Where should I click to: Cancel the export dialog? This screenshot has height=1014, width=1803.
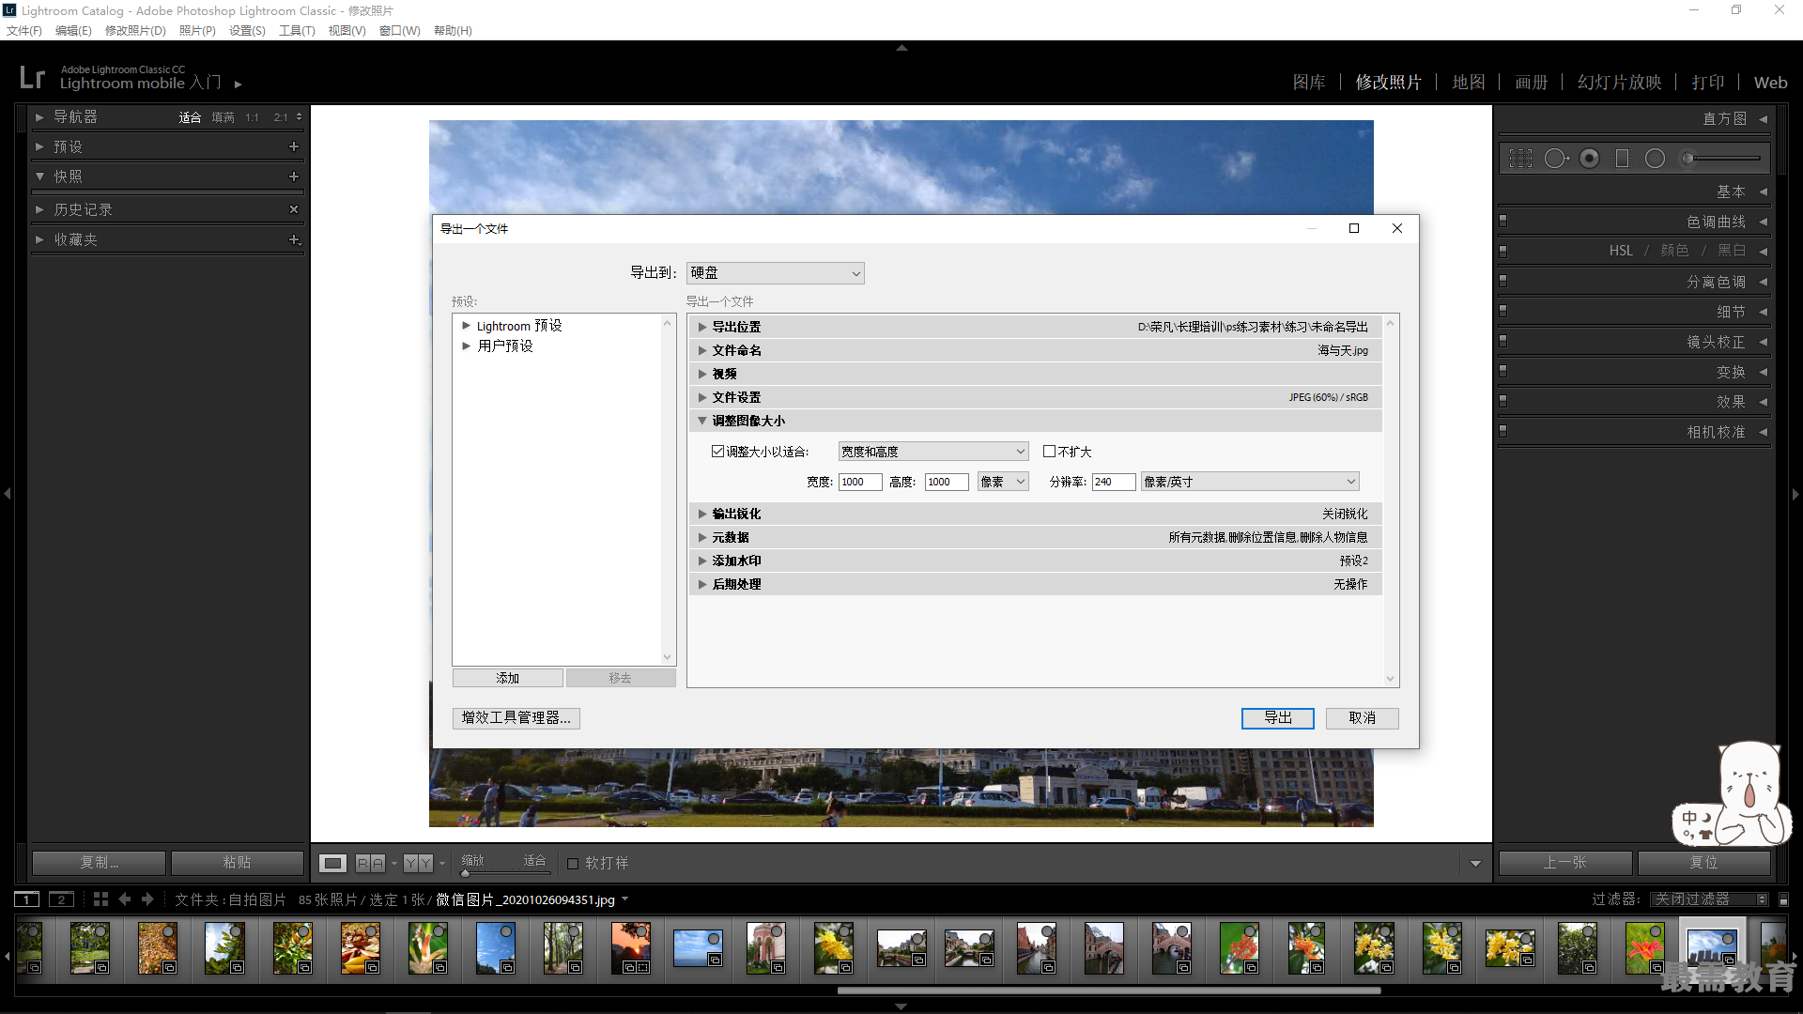coord(1363,718)
